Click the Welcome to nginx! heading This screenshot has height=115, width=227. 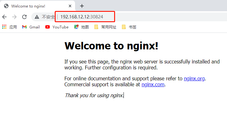click(x=111, y=46)
